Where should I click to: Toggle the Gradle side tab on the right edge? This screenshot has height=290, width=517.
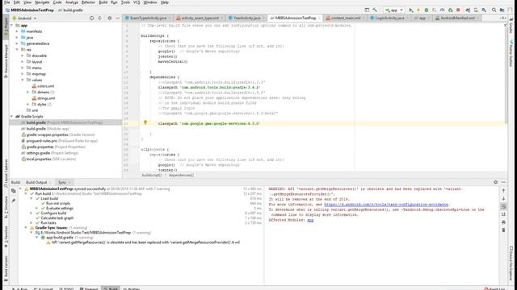[x=511, y=26]
